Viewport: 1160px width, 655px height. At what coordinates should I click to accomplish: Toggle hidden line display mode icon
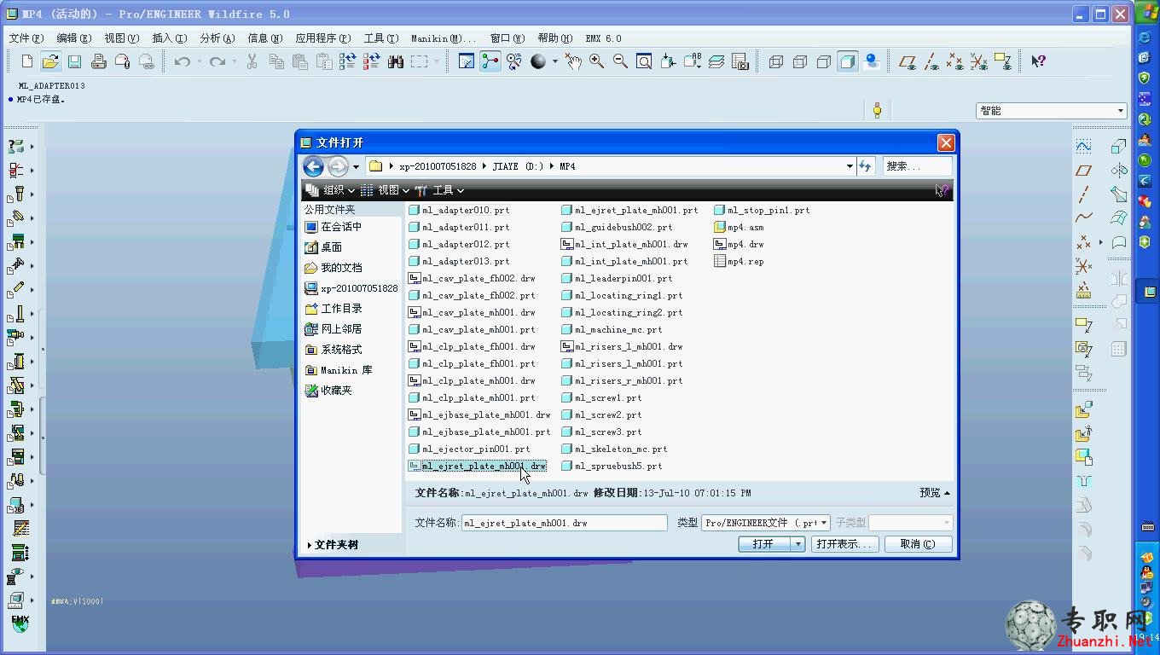tap(799, 61)
